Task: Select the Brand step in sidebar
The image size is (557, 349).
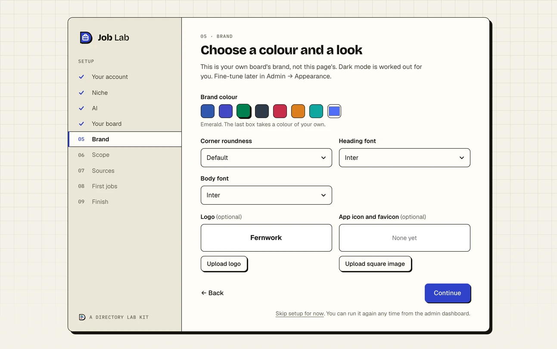Action: [125, 139]
